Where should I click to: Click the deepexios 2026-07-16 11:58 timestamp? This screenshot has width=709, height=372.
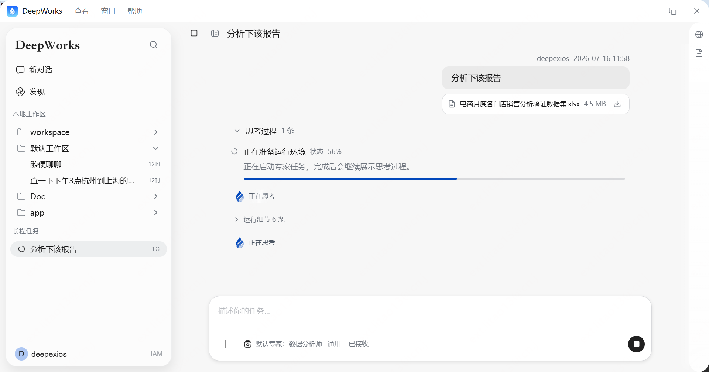(x=583, y=58)
